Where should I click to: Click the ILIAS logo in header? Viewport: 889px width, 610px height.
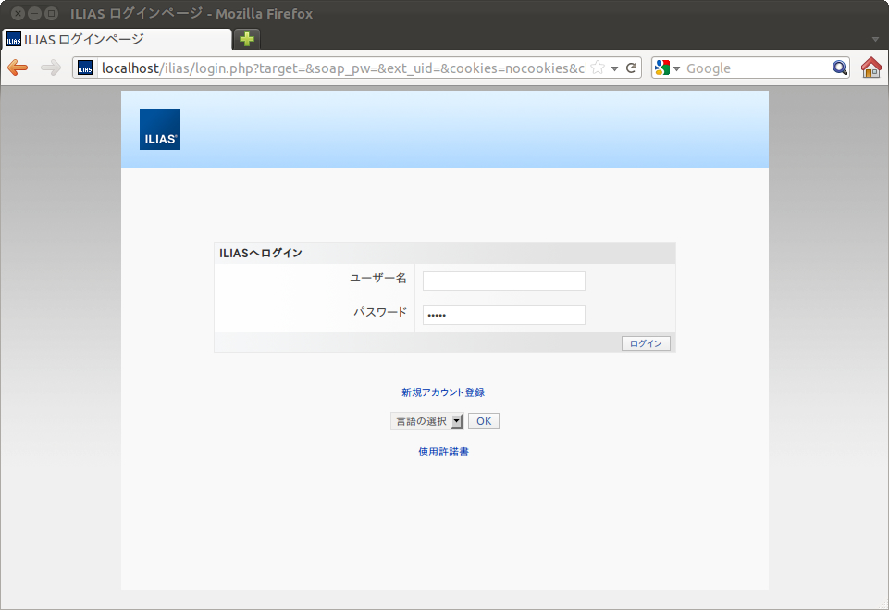(x=160, y=130)
